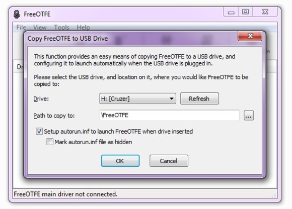Click the status bar driver not connected message

(65, 194)
